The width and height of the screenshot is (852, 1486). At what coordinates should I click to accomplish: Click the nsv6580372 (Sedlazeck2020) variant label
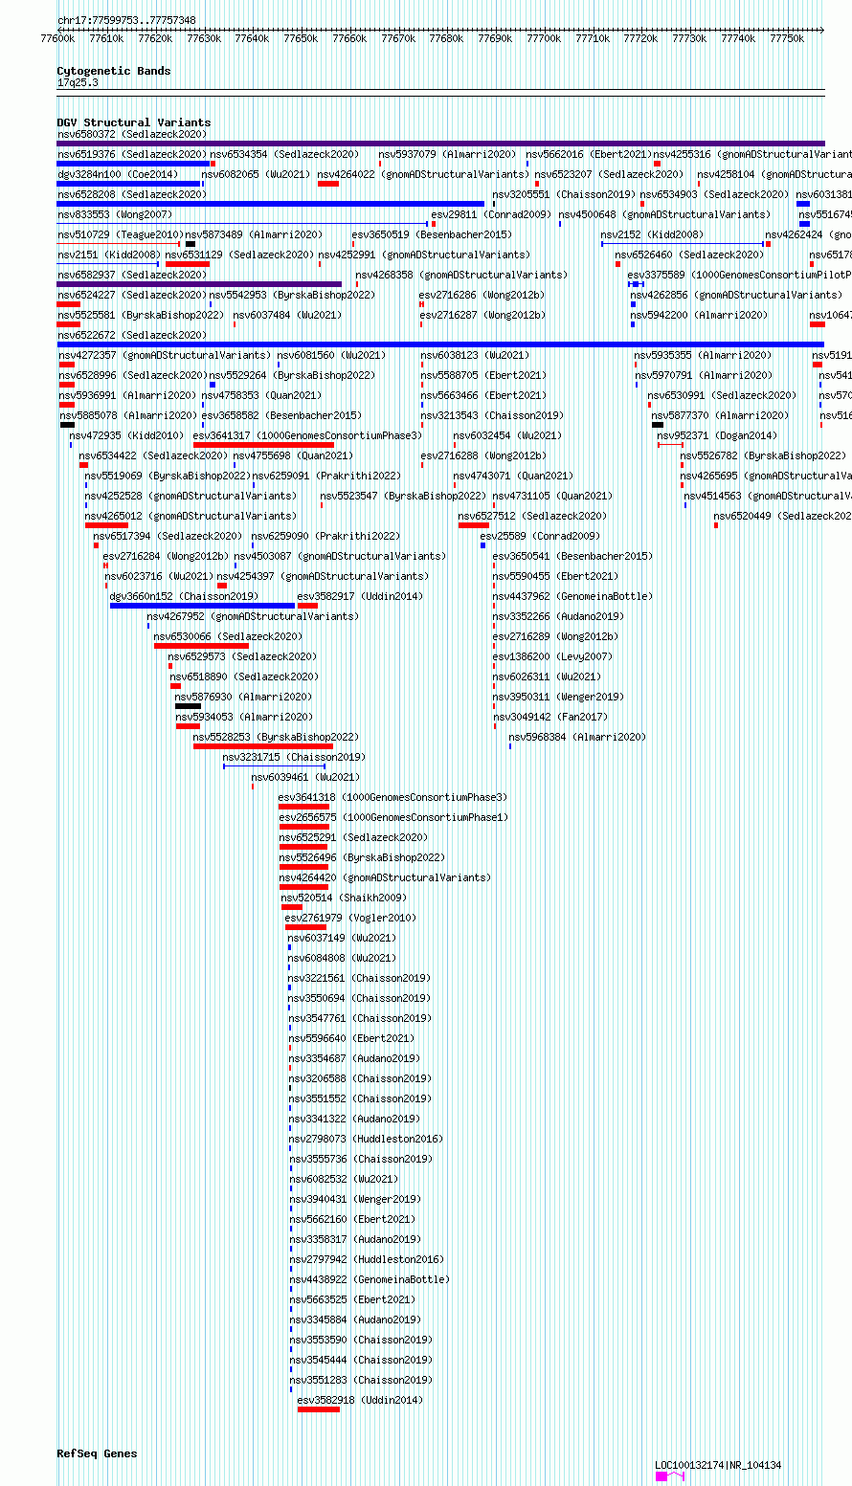[131, 134]
